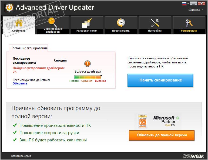Click the Средняя age label

pos(87,81)
